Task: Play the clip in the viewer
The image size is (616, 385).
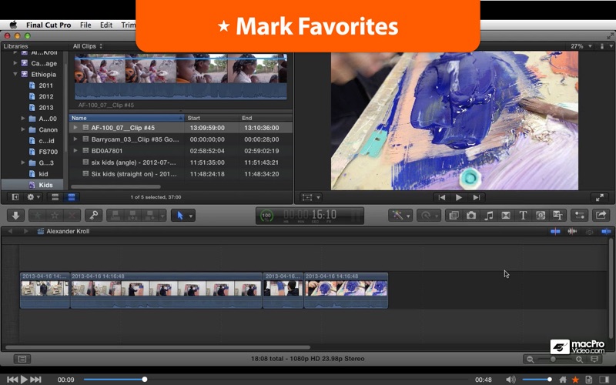Action: [x=458, y=198]
